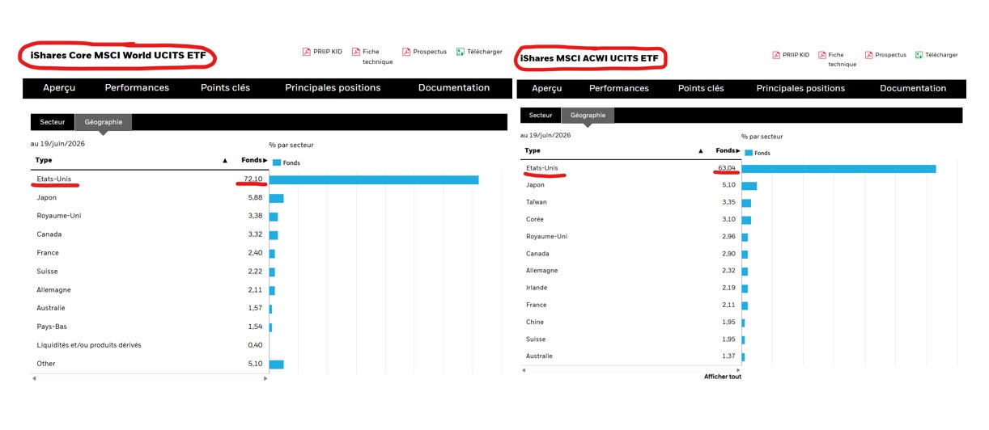Switch to Secteur view in ACWI ETF panel
This screenshot has width=989, height=430.
tap(541, 115)
